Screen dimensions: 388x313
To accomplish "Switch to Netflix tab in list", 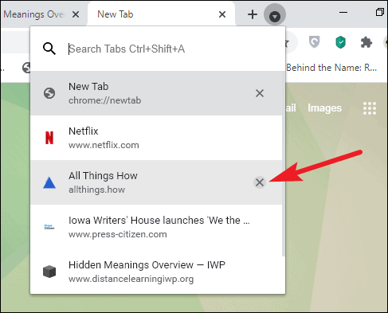I will coord(156,138).
